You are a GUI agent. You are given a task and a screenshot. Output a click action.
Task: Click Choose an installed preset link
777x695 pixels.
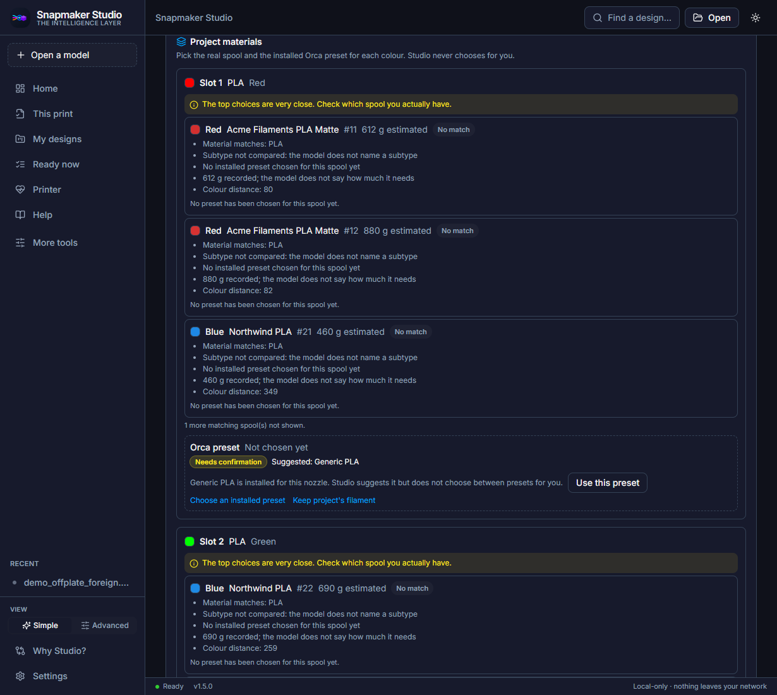238,500
